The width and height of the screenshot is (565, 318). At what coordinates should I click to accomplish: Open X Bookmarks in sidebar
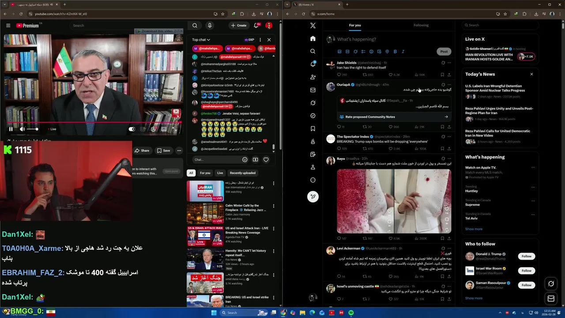pyautogui.click(x=313, y=129)
